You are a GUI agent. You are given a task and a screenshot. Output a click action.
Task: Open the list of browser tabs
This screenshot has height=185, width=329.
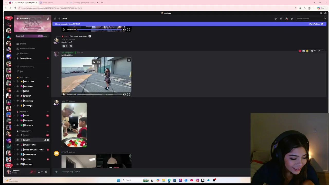[5, 3]
